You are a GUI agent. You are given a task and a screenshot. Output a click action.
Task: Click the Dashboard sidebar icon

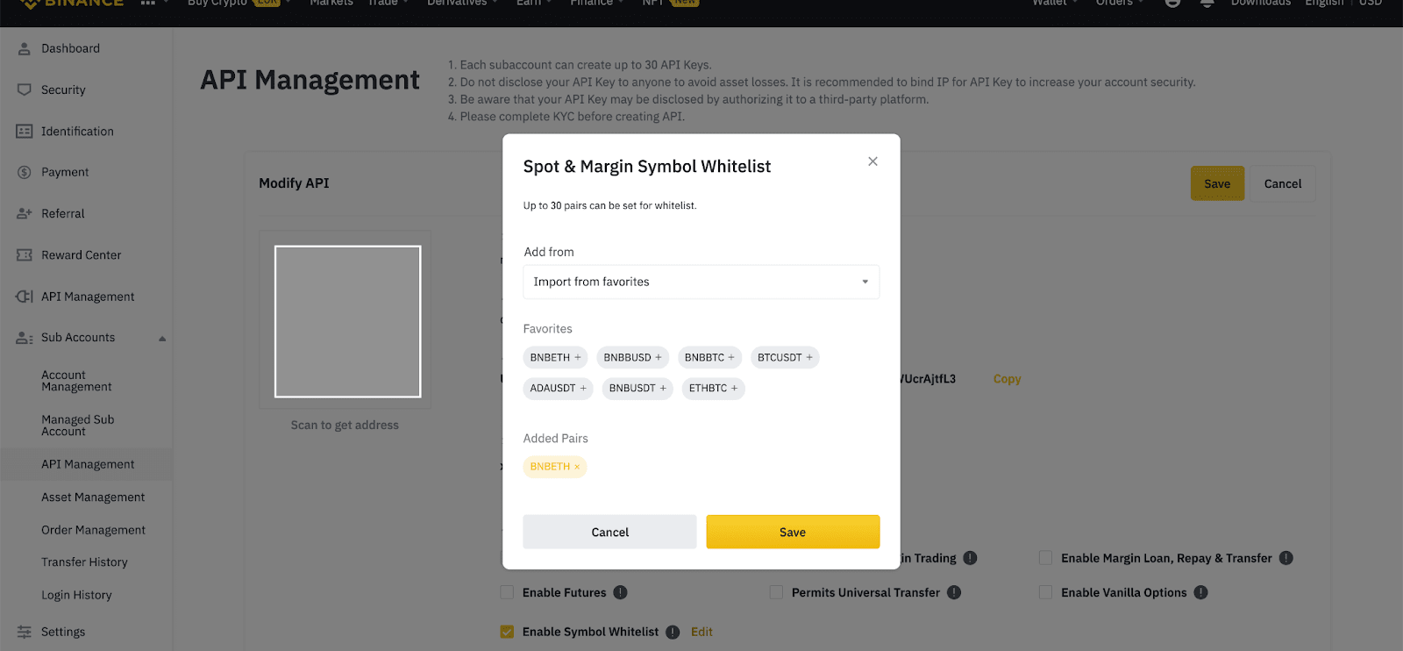(25, 49)
